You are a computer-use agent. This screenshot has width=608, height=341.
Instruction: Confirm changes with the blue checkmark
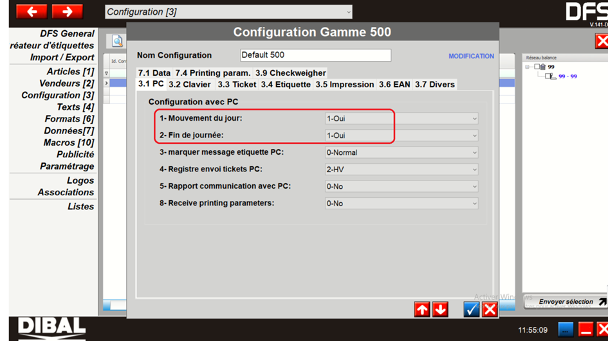(472, 310)
